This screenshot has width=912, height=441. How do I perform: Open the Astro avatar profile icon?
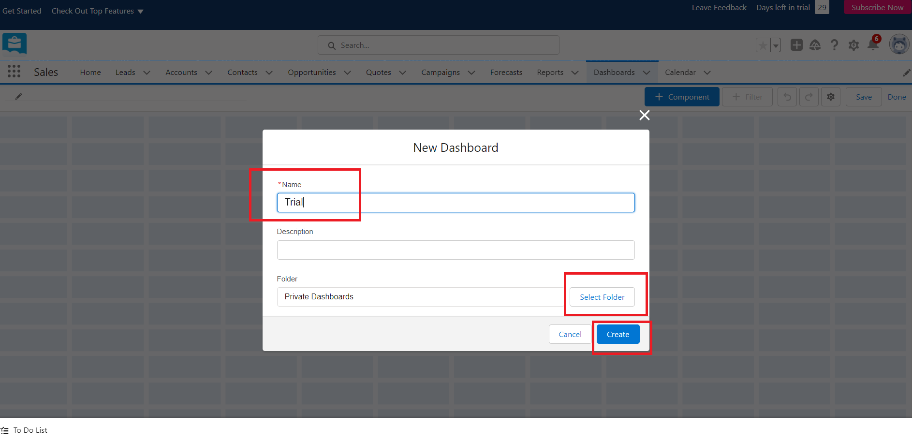tap(899, 44)
